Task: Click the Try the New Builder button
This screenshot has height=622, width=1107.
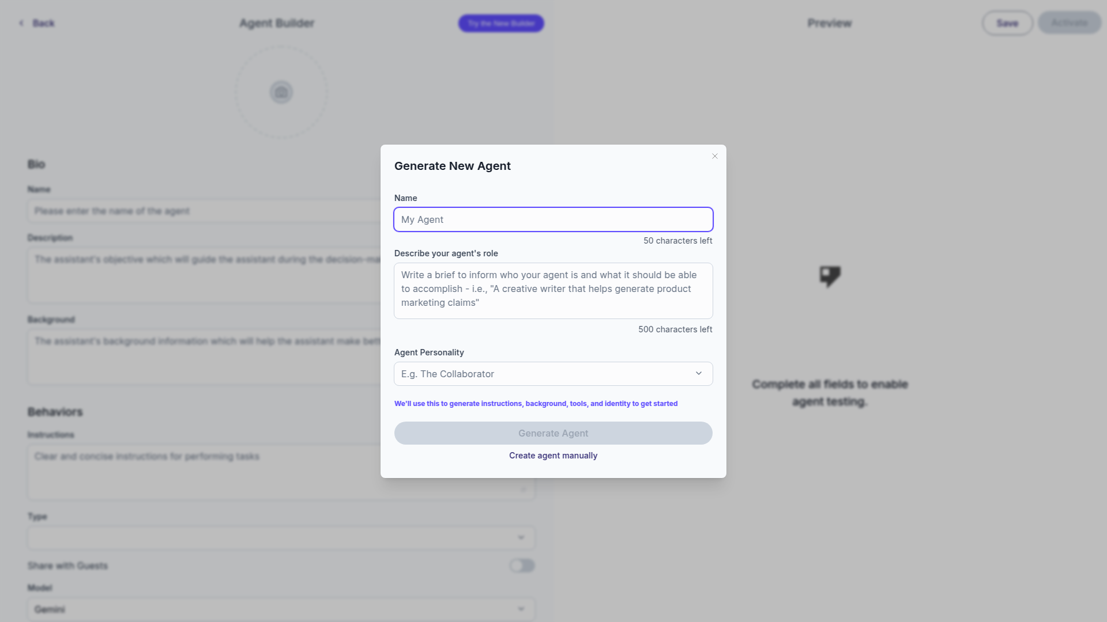Action: pyautogui.click(x=500, y=24)
